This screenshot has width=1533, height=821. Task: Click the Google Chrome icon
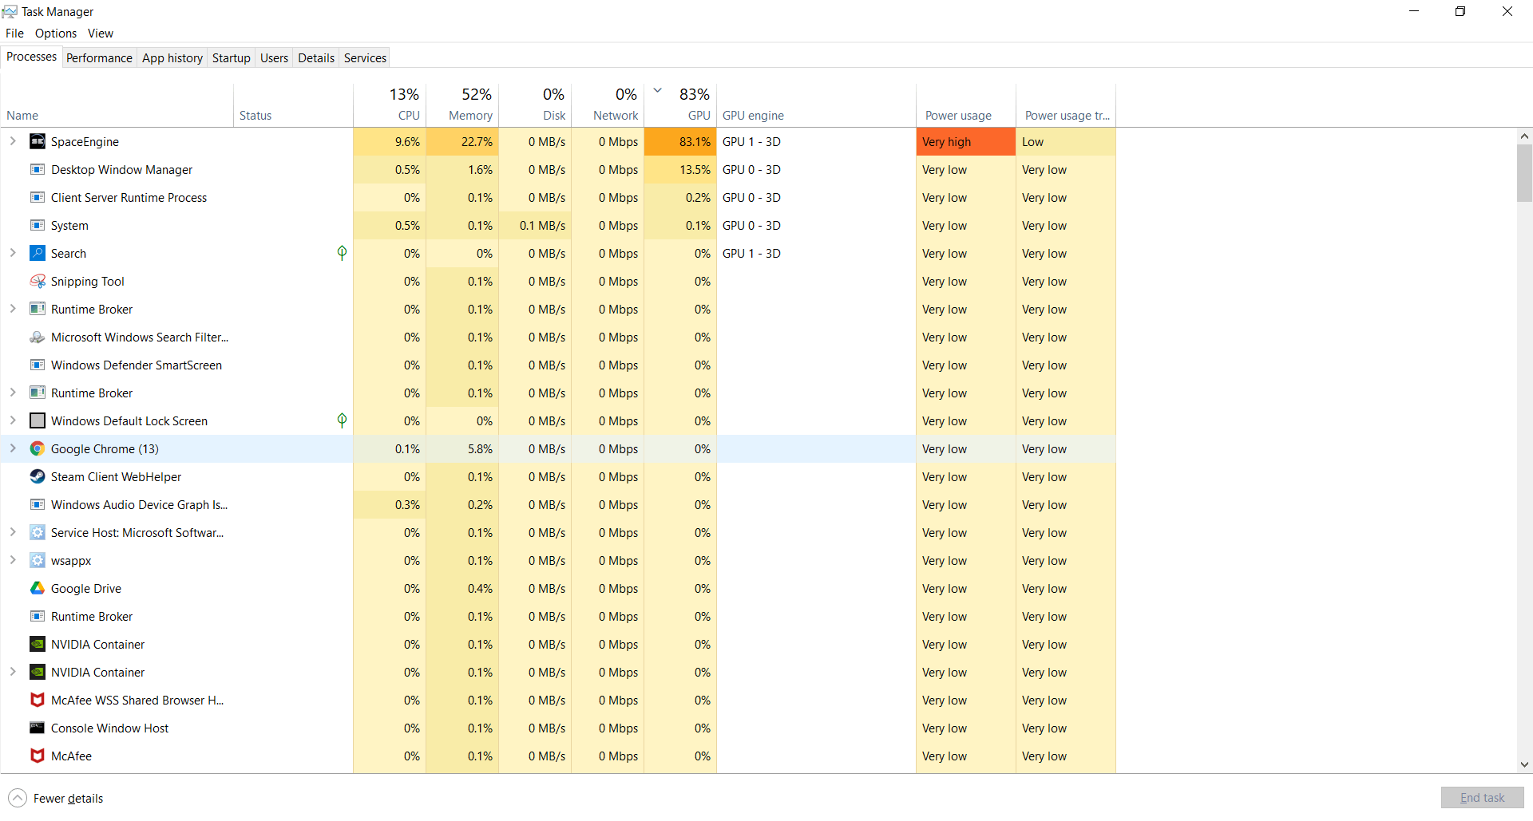(38, 448)
